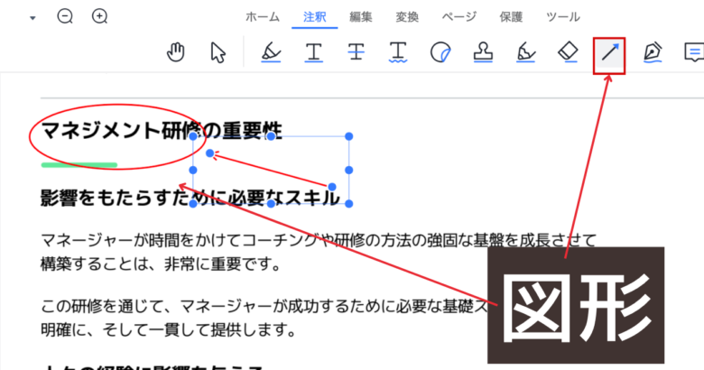Select the Sticky note tool
The height and width of the screenshot is (370, 704).
click(440, 53)
